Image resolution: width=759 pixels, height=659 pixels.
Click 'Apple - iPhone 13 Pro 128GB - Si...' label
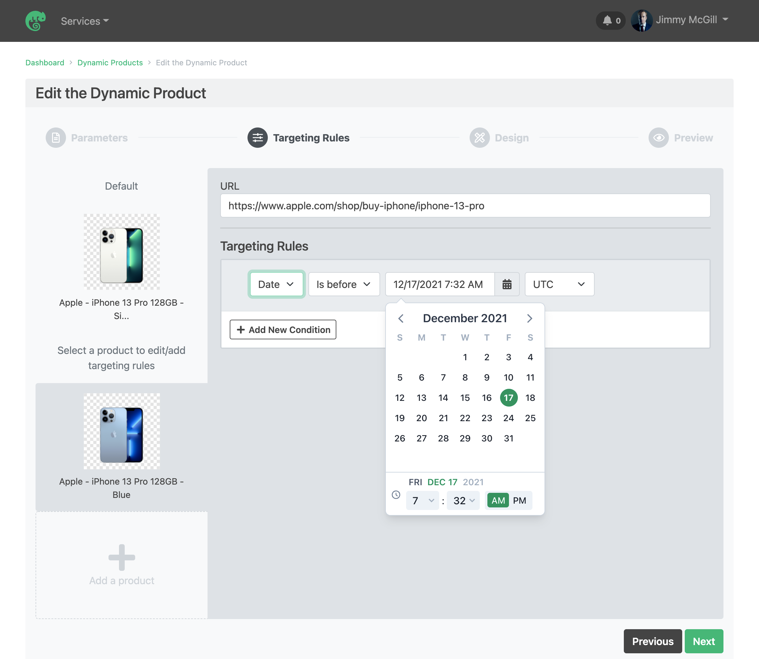pyautogui.click(x=122, y=309)
